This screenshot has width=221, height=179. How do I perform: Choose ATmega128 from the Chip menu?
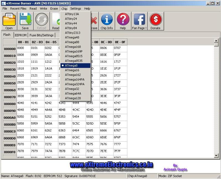pos(75,98)
